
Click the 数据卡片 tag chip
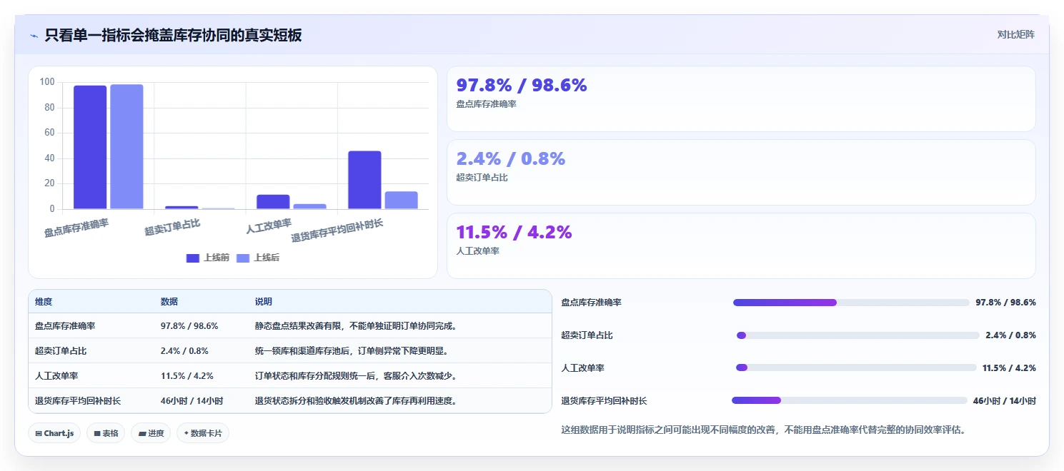coord(203,433)
